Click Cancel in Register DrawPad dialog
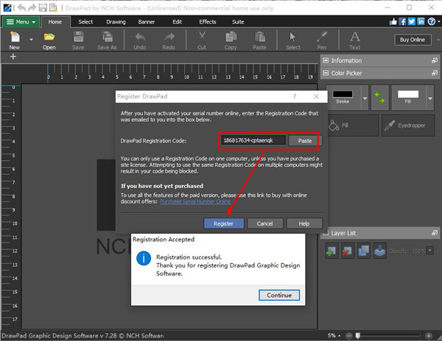Viewport: 442px width, 341px height. (264, 223)
